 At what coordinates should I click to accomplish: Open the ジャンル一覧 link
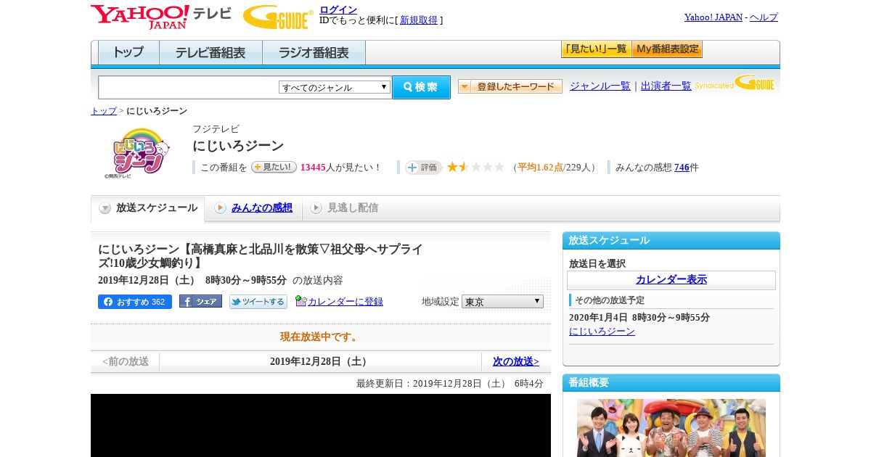click(600, 86)
